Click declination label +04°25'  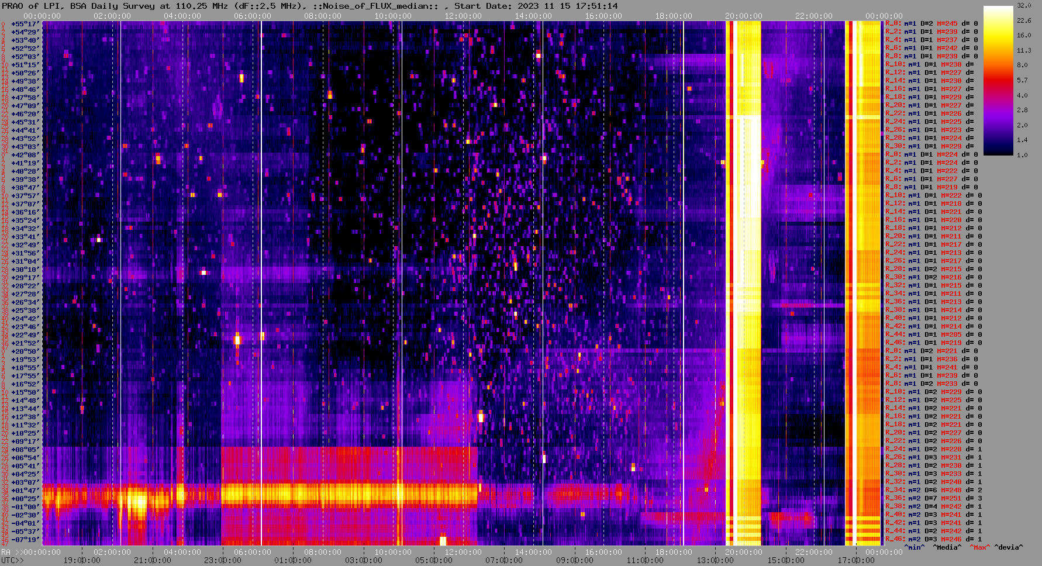tap(25, 474)
